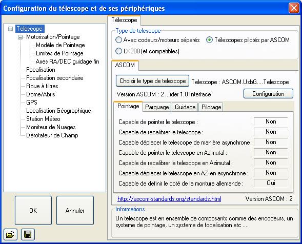302x244 pixels.
Task: Click the floppy disk save icon
Action: pyautogui.click(x=28, y=234)
